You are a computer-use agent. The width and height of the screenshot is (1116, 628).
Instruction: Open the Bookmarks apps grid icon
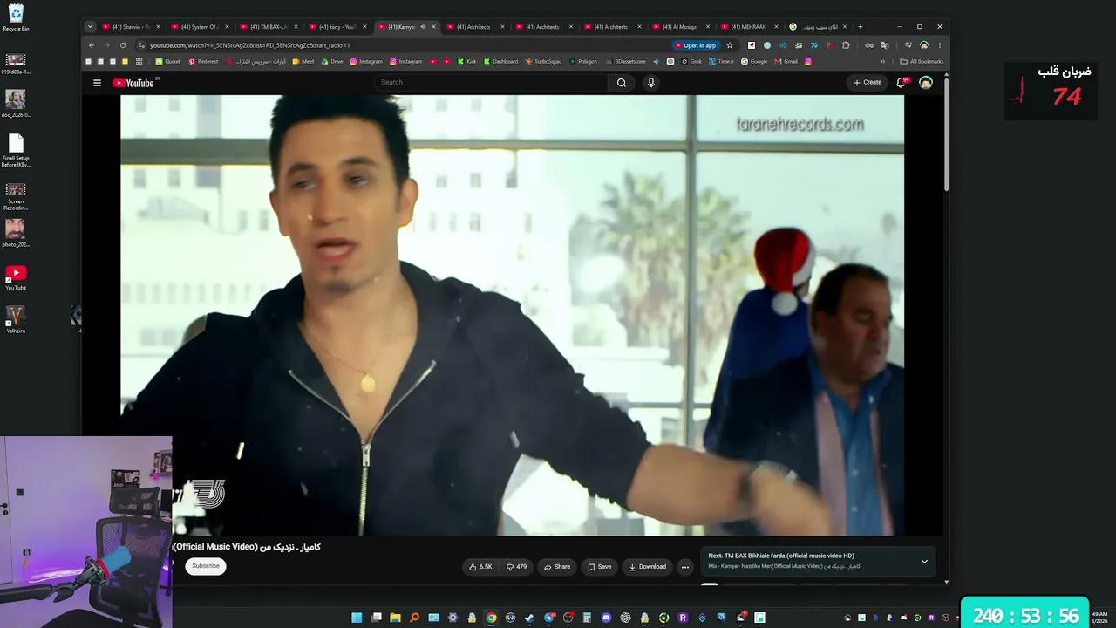click(x=139, y=62)
